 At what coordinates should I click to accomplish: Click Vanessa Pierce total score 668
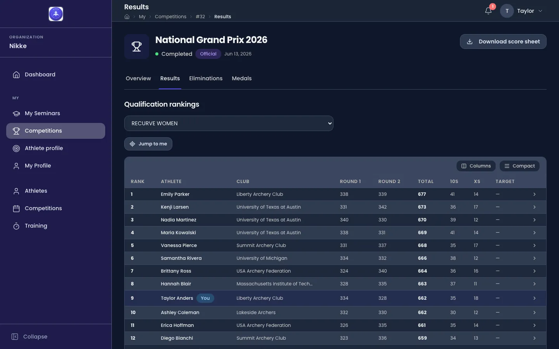coord(422,245)
